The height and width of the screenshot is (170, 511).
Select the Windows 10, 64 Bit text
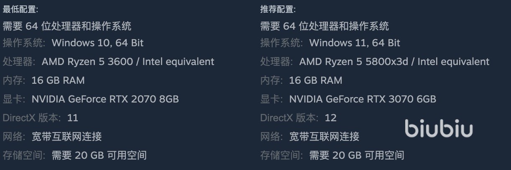click(97, 43)
